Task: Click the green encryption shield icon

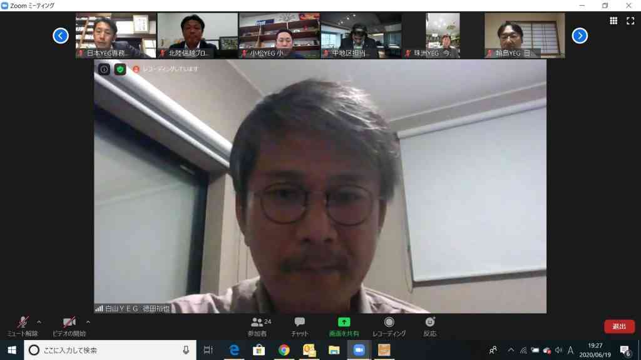Action: 120,69
